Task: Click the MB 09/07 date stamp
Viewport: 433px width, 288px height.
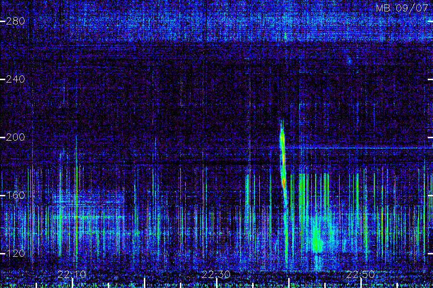Action: coord(402,8)
